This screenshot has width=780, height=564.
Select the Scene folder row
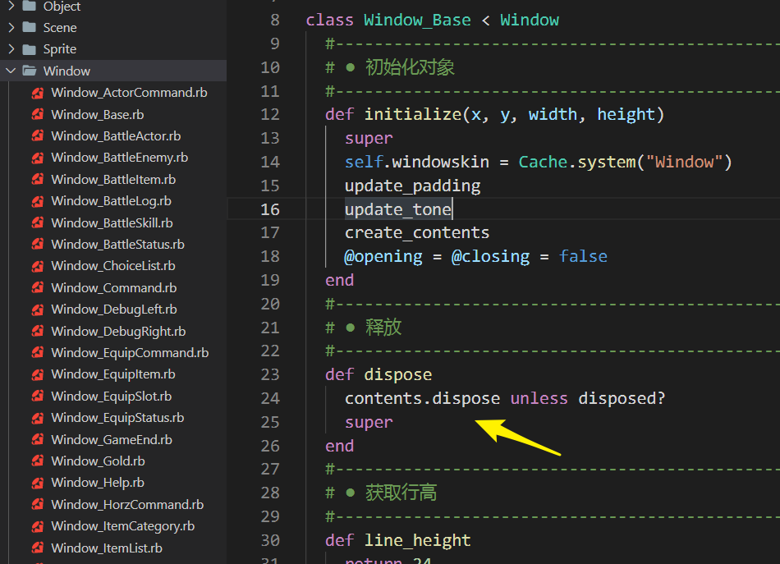[113, 27]
